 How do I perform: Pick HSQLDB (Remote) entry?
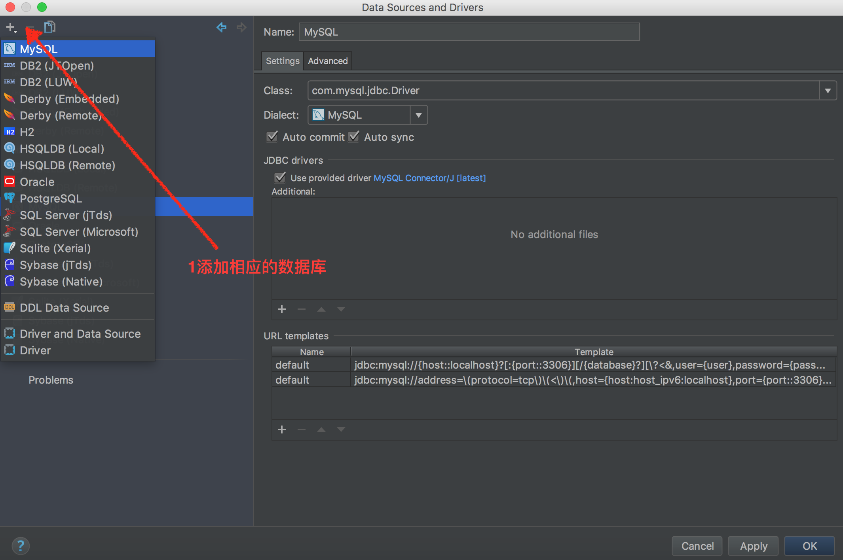[x=78, y=165]
